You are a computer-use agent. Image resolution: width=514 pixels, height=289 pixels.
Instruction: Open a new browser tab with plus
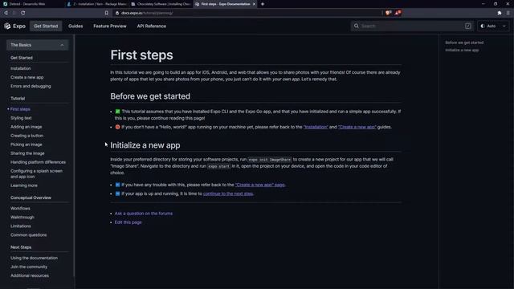pyautogui.click(x=263, y=4)
